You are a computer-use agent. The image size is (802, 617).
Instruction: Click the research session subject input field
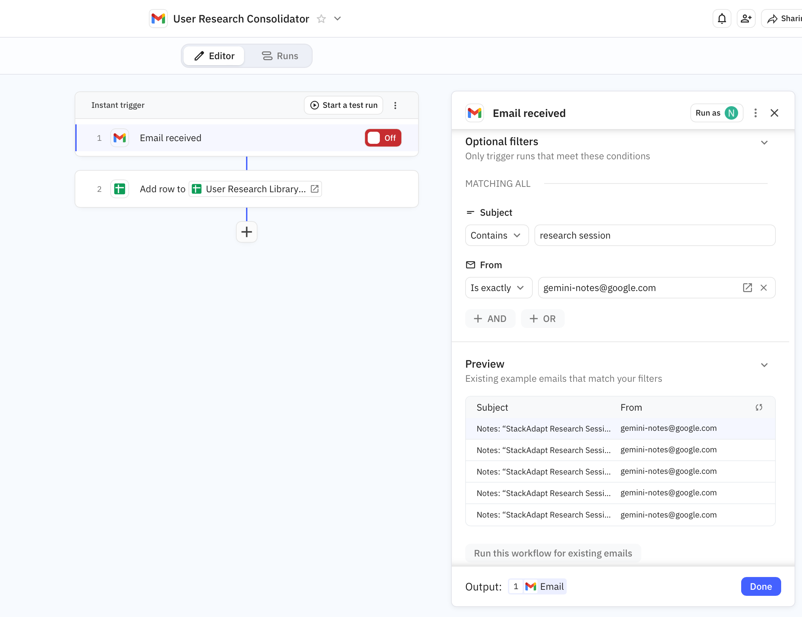click(654, 235)
